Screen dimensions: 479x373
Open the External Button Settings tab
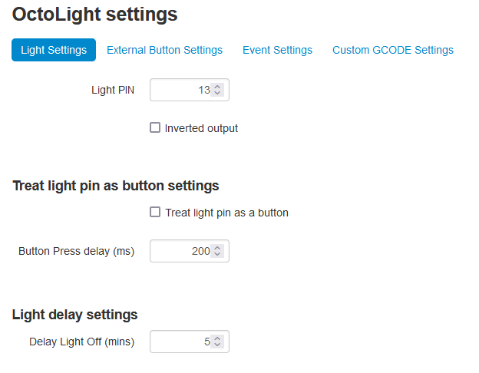(x=164, y=50)
